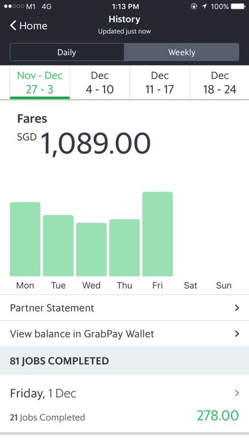Image resolution: width=249 pixels, height=444 pixels.
Task: Select the Nov - Dec 27 - 3 week
Action: [x=40, y=82]
